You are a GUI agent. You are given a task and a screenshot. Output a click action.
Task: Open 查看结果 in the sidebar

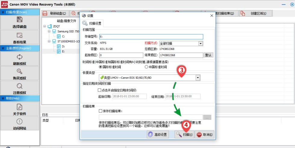(20, 37)
